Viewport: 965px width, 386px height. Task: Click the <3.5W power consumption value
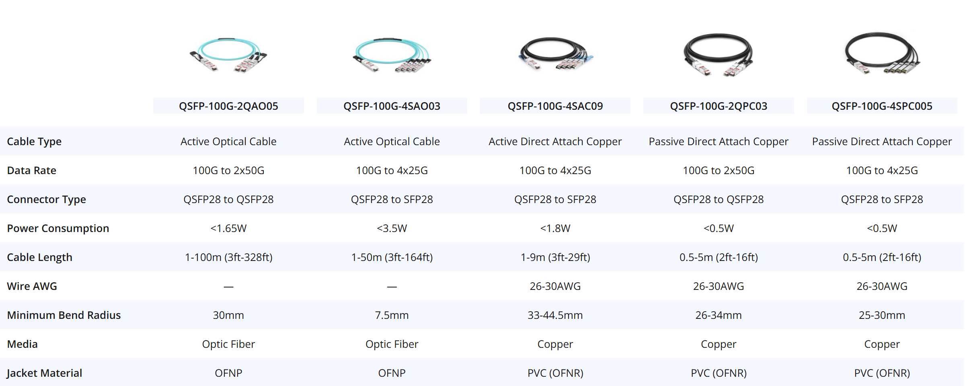point(392,228)
